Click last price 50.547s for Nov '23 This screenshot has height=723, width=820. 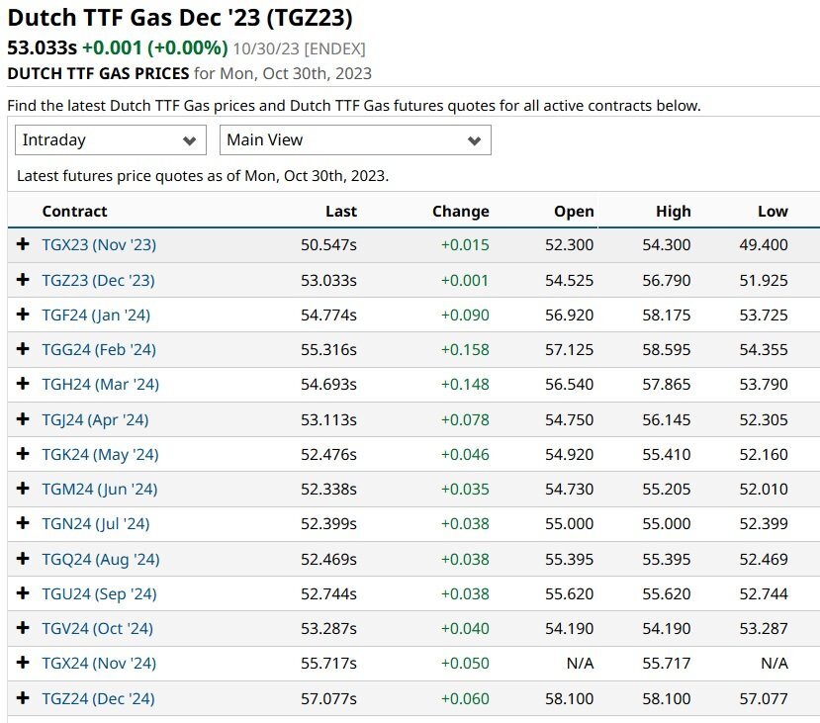click(328, 245)
